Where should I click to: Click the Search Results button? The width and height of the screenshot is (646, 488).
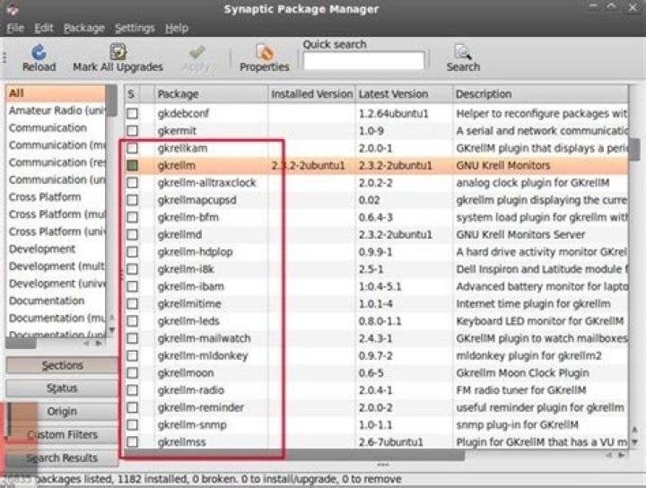point(62,457)
